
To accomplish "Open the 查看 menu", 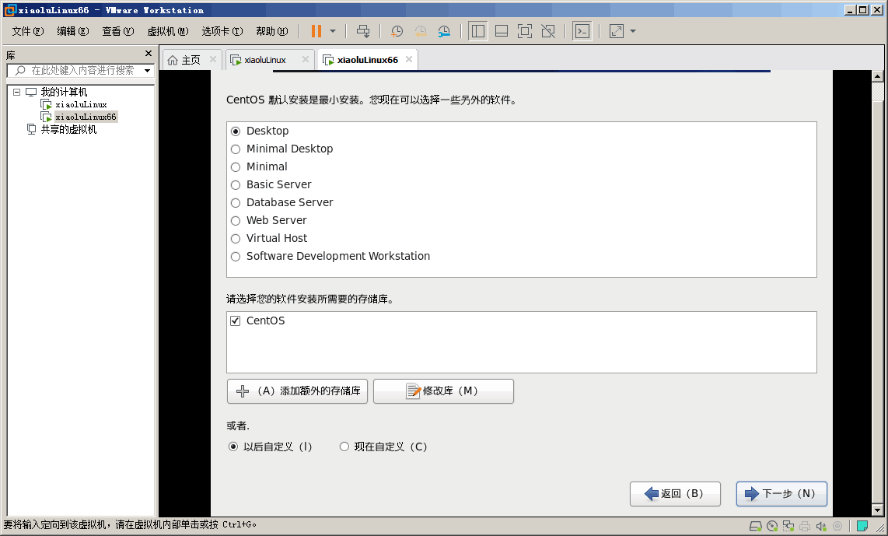I will click(117, 31).
